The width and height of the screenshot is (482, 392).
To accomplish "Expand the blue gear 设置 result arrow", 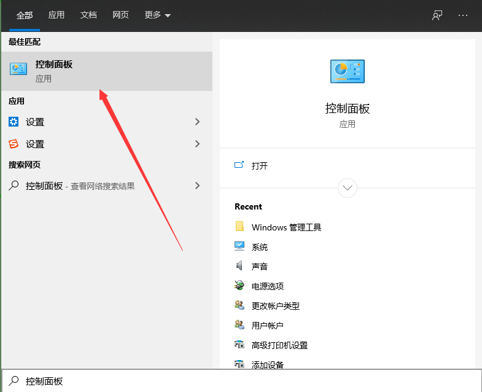I will pyautogui.click(x=197, y=122).
